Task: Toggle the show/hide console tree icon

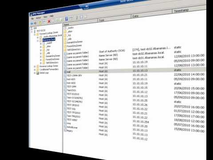Action: point(44,22)
